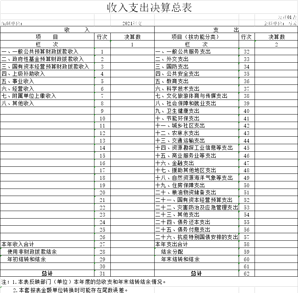Image resolution: width=298 pixels, height=293 pixels.
Task: Click the 年初结转和结余 cell
Action: [27, 259]
